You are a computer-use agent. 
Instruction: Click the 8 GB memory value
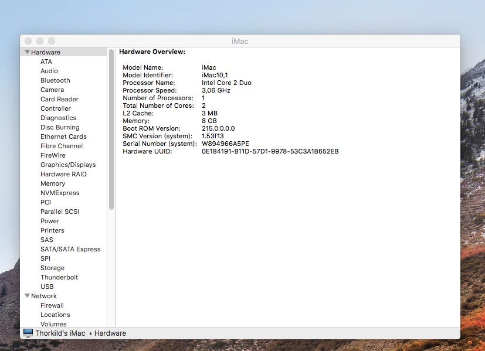(209, 121)
